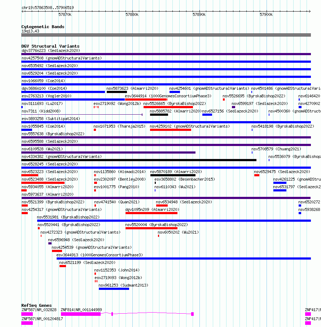Click nsv5520441 (ByrskaBishop2022) label
321x327 pixels.
point(69,225)
